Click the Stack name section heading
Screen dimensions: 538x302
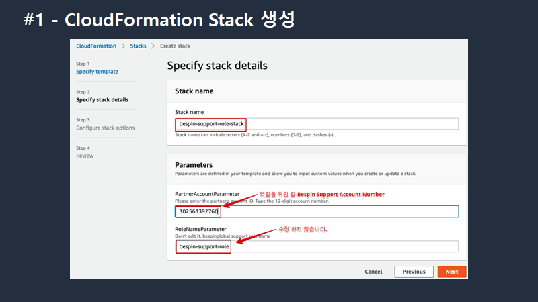[194, 91]
